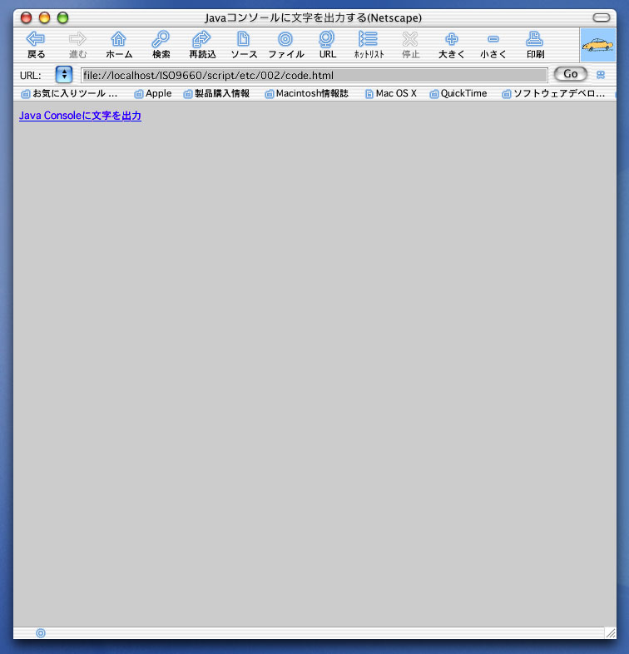Focus the URL address field
The image size is (629, 654).
(314, 75)
